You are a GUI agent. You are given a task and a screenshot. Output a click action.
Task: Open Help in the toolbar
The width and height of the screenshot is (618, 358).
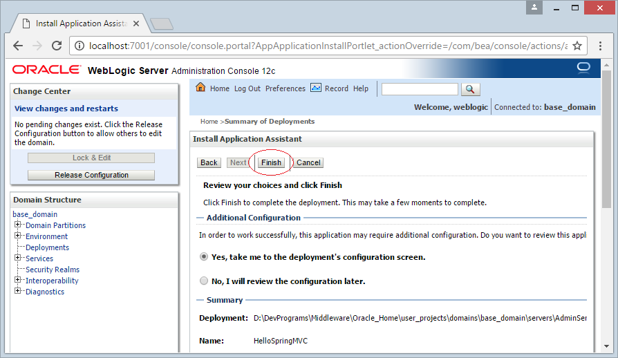(361, 88)
